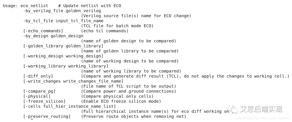Click the [-preserve_routing] option text
Viewport: 292px width, 122px height.
[x=47, y=117]
